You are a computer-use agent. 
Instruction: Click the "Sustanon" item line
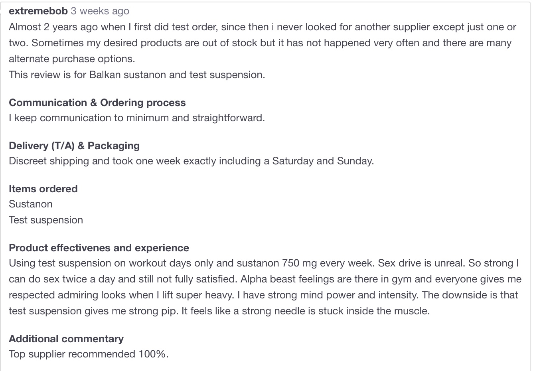31,204
